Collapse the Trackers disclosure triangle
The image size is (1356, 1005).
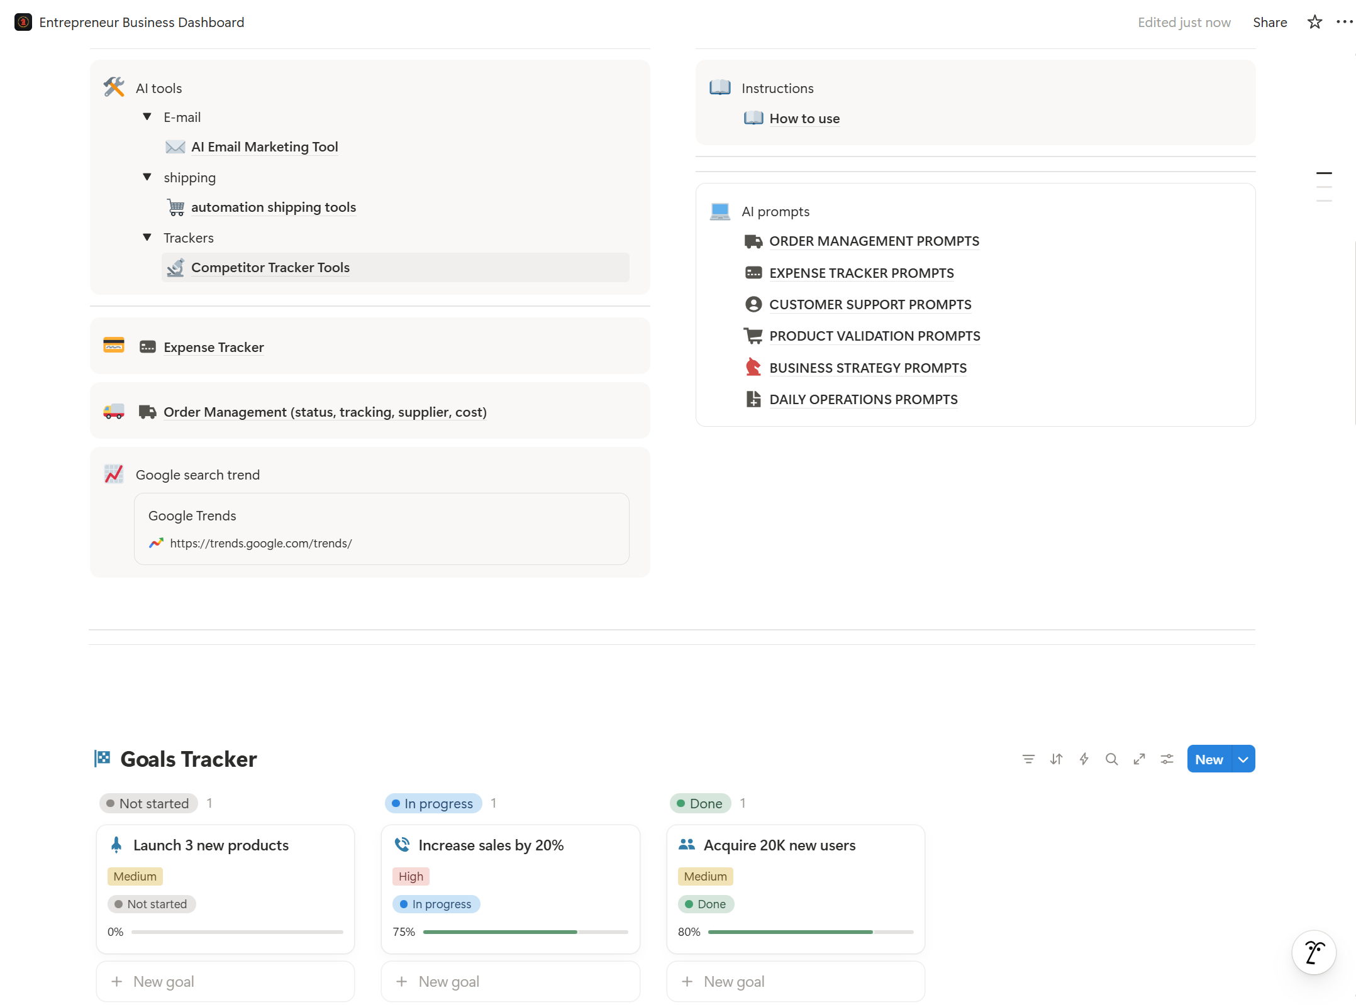pyautogui.click(x=147, y=237)
